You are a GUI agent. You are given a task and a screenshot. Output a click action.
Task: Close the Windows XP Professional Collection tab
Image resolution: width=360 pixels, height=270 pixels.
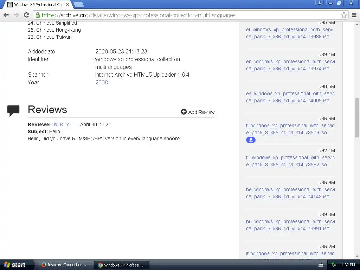click(x=67, y=5)
